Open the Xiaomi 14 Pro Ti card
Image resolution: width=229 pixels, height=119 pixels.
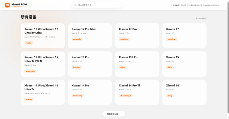137,92
